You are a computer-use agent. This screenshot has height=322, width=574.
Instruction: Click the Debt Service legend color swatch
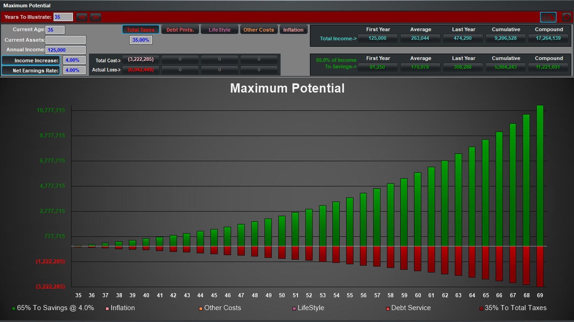[388, 309]
